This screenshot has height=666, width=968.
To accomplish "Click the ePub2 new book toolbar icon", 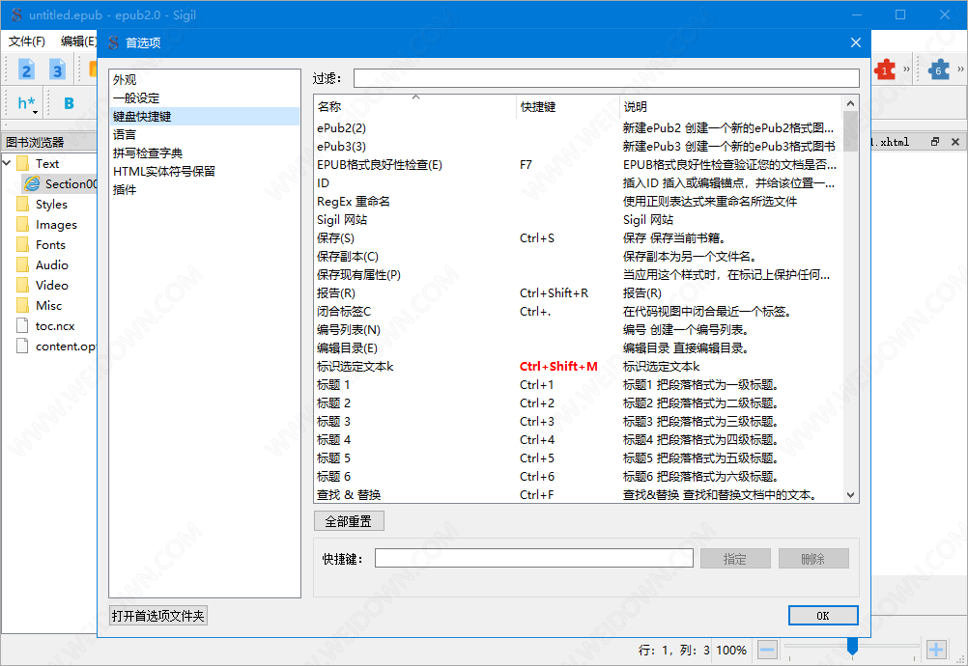I will tap(26, 69).
